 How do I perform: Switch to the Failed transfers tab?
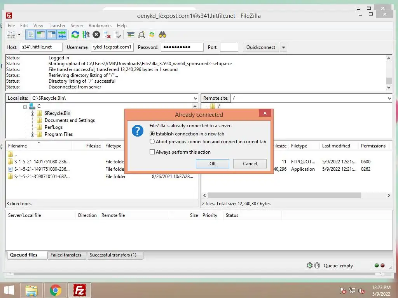[66, 255]
